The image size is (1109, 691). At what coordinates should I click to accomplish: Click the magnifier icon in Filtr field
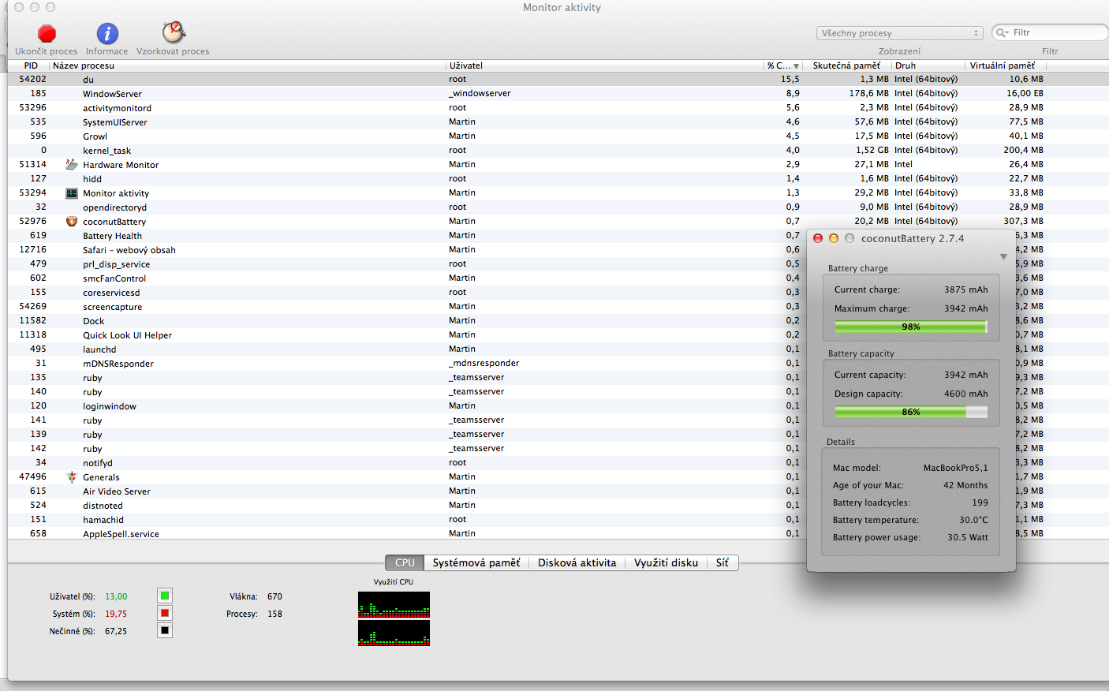point(1003,32)
